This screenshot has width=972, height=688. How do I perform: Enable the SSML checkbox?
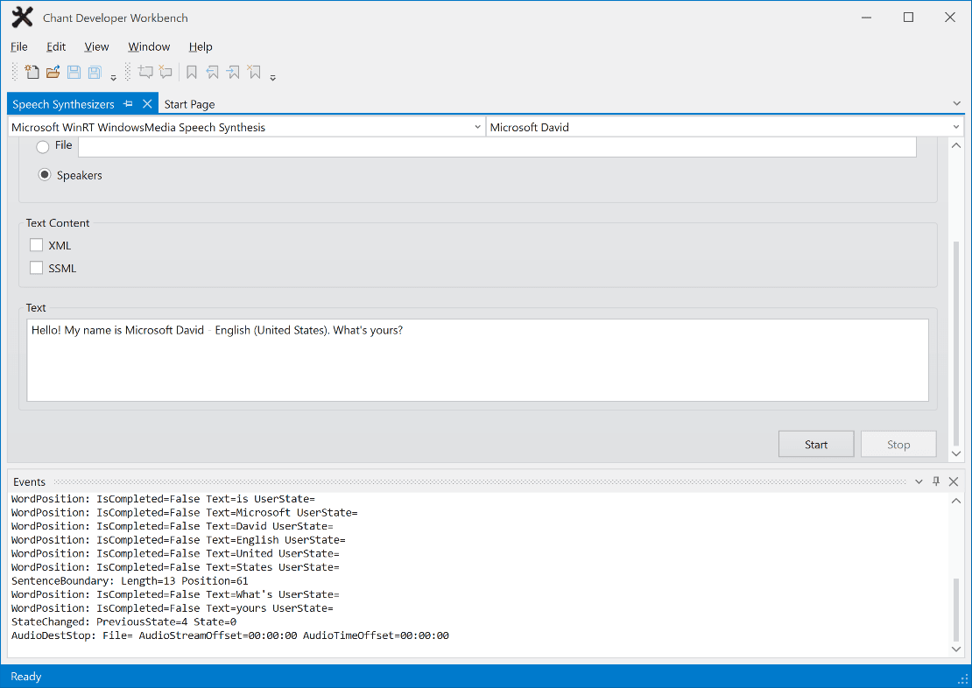pyautogui.click(x=37, y=268)
